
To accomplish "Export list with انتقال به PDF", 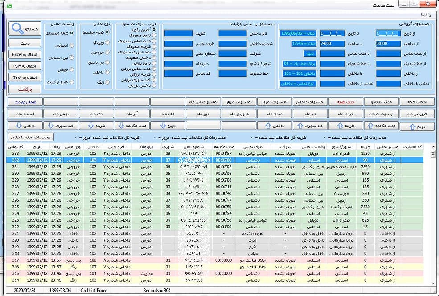I will tap(25, 66).
